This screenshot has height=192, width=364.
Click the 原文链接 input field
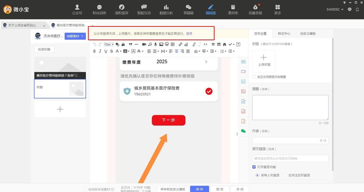290,159
